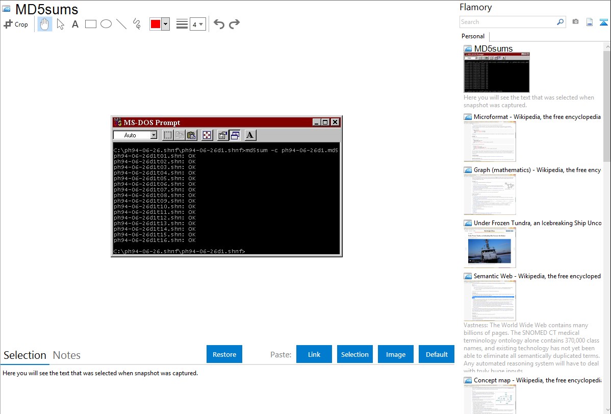The image size is (611, 414).
Task: Click the red color swatch
Action: [156, 24]
